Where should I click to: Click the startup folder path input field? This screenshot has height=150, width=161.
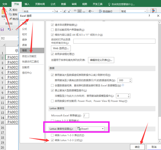[x=114, y=41]
